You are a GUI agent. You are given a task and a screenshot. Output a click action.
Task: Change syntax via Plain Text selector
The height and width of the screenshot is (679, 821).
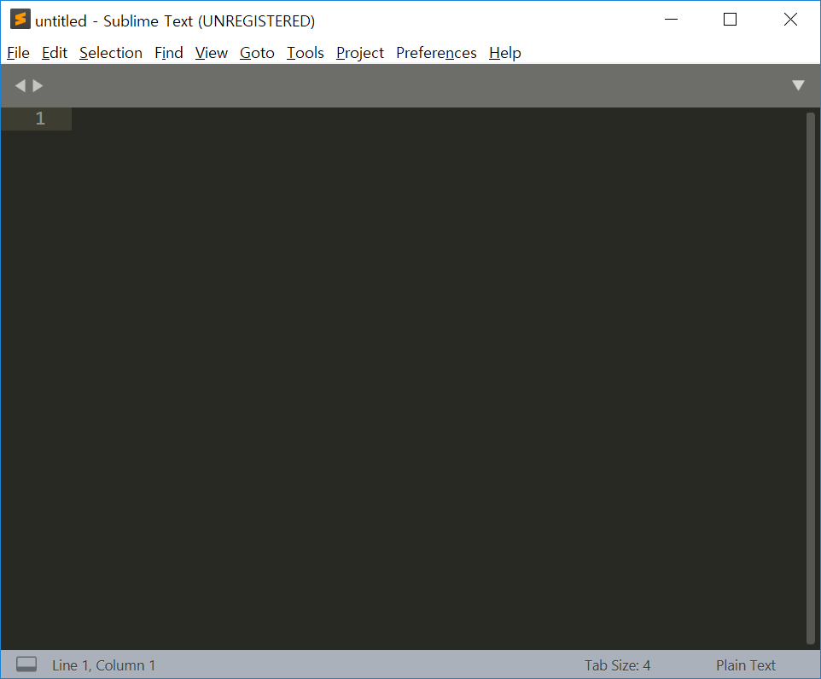(746, 665)
